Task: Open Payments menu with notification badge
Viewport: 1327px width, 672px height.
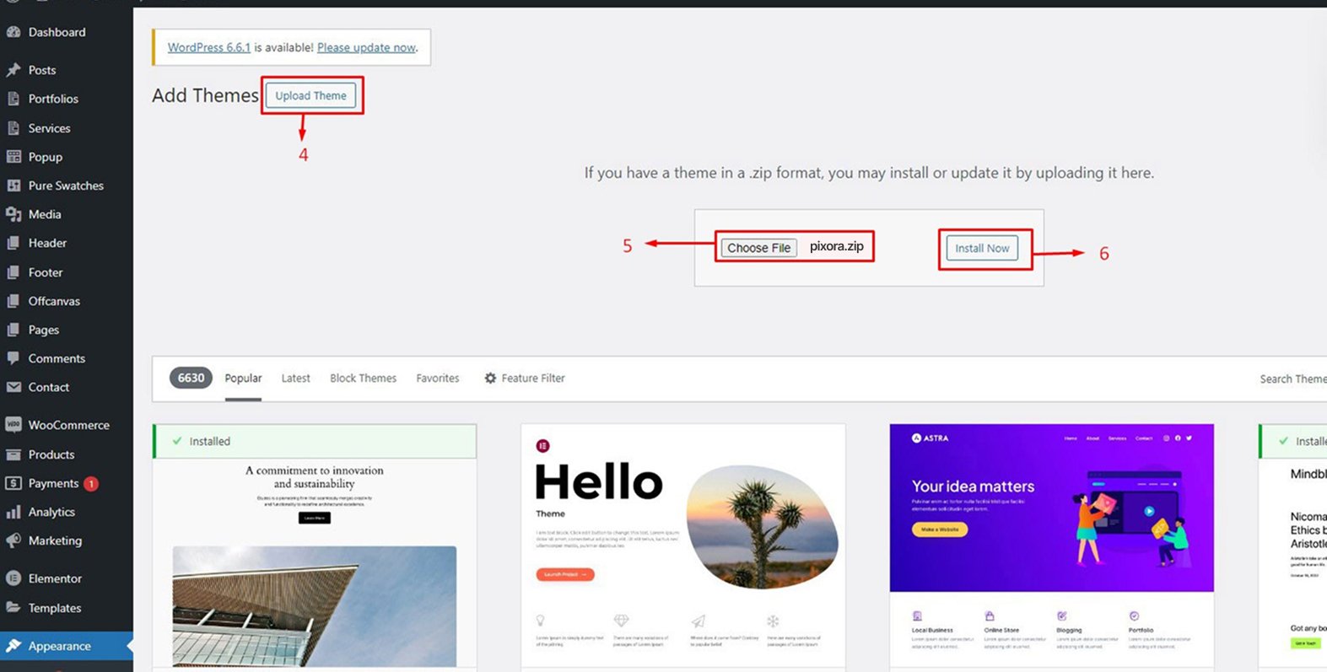Action: [x=53, y=483]
